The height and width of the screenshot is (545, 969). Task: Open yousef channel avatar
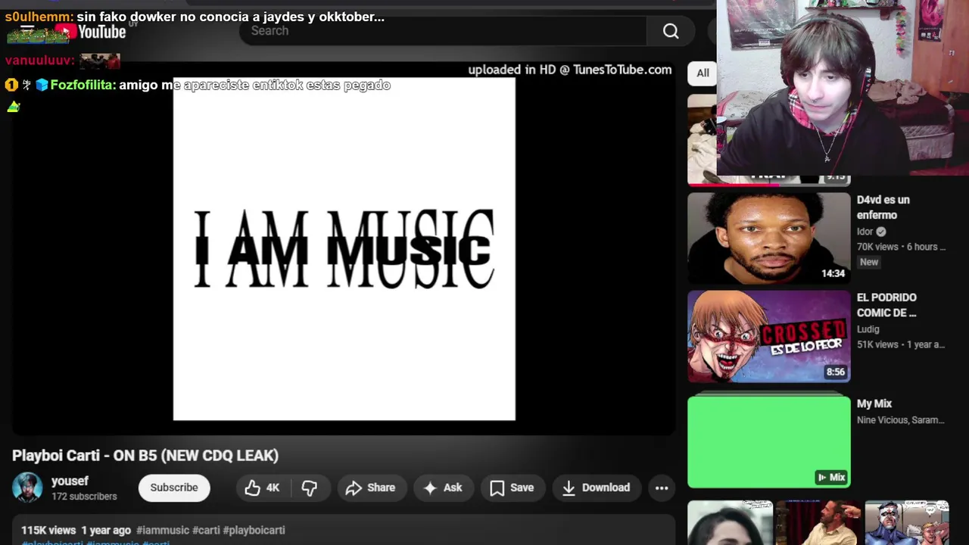pos(27,487)
